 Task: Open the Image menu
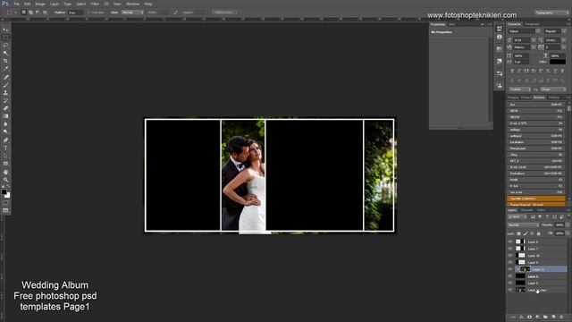point(39,4)
